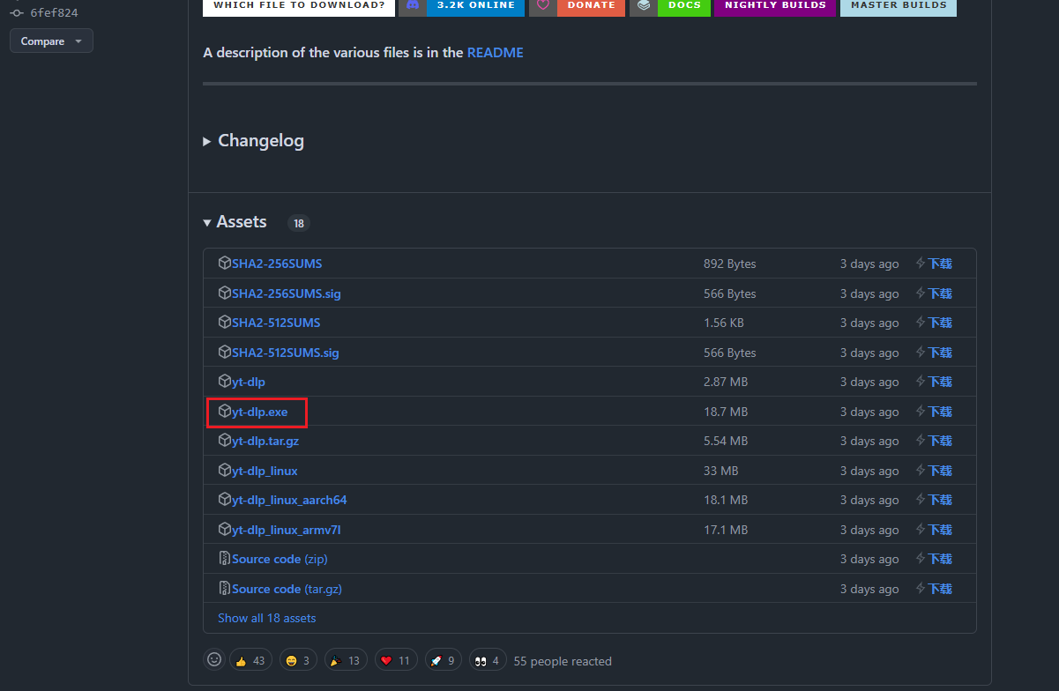1059x691 pixels.
Task: Click 下载 link for SHA2-512SUMS
Action: pos(940,323)
